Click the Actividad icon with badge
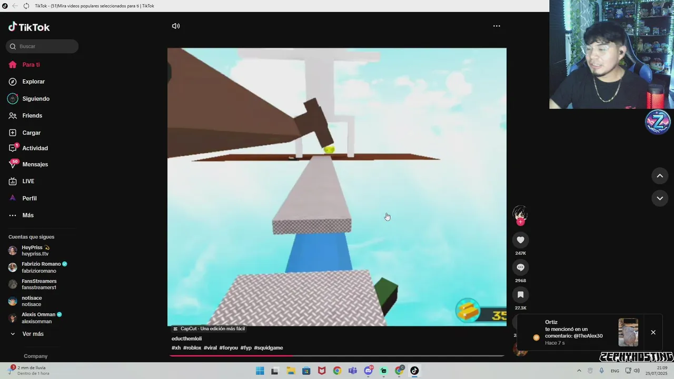The height and width of the screenshot is (379, 674). point(13,148)
